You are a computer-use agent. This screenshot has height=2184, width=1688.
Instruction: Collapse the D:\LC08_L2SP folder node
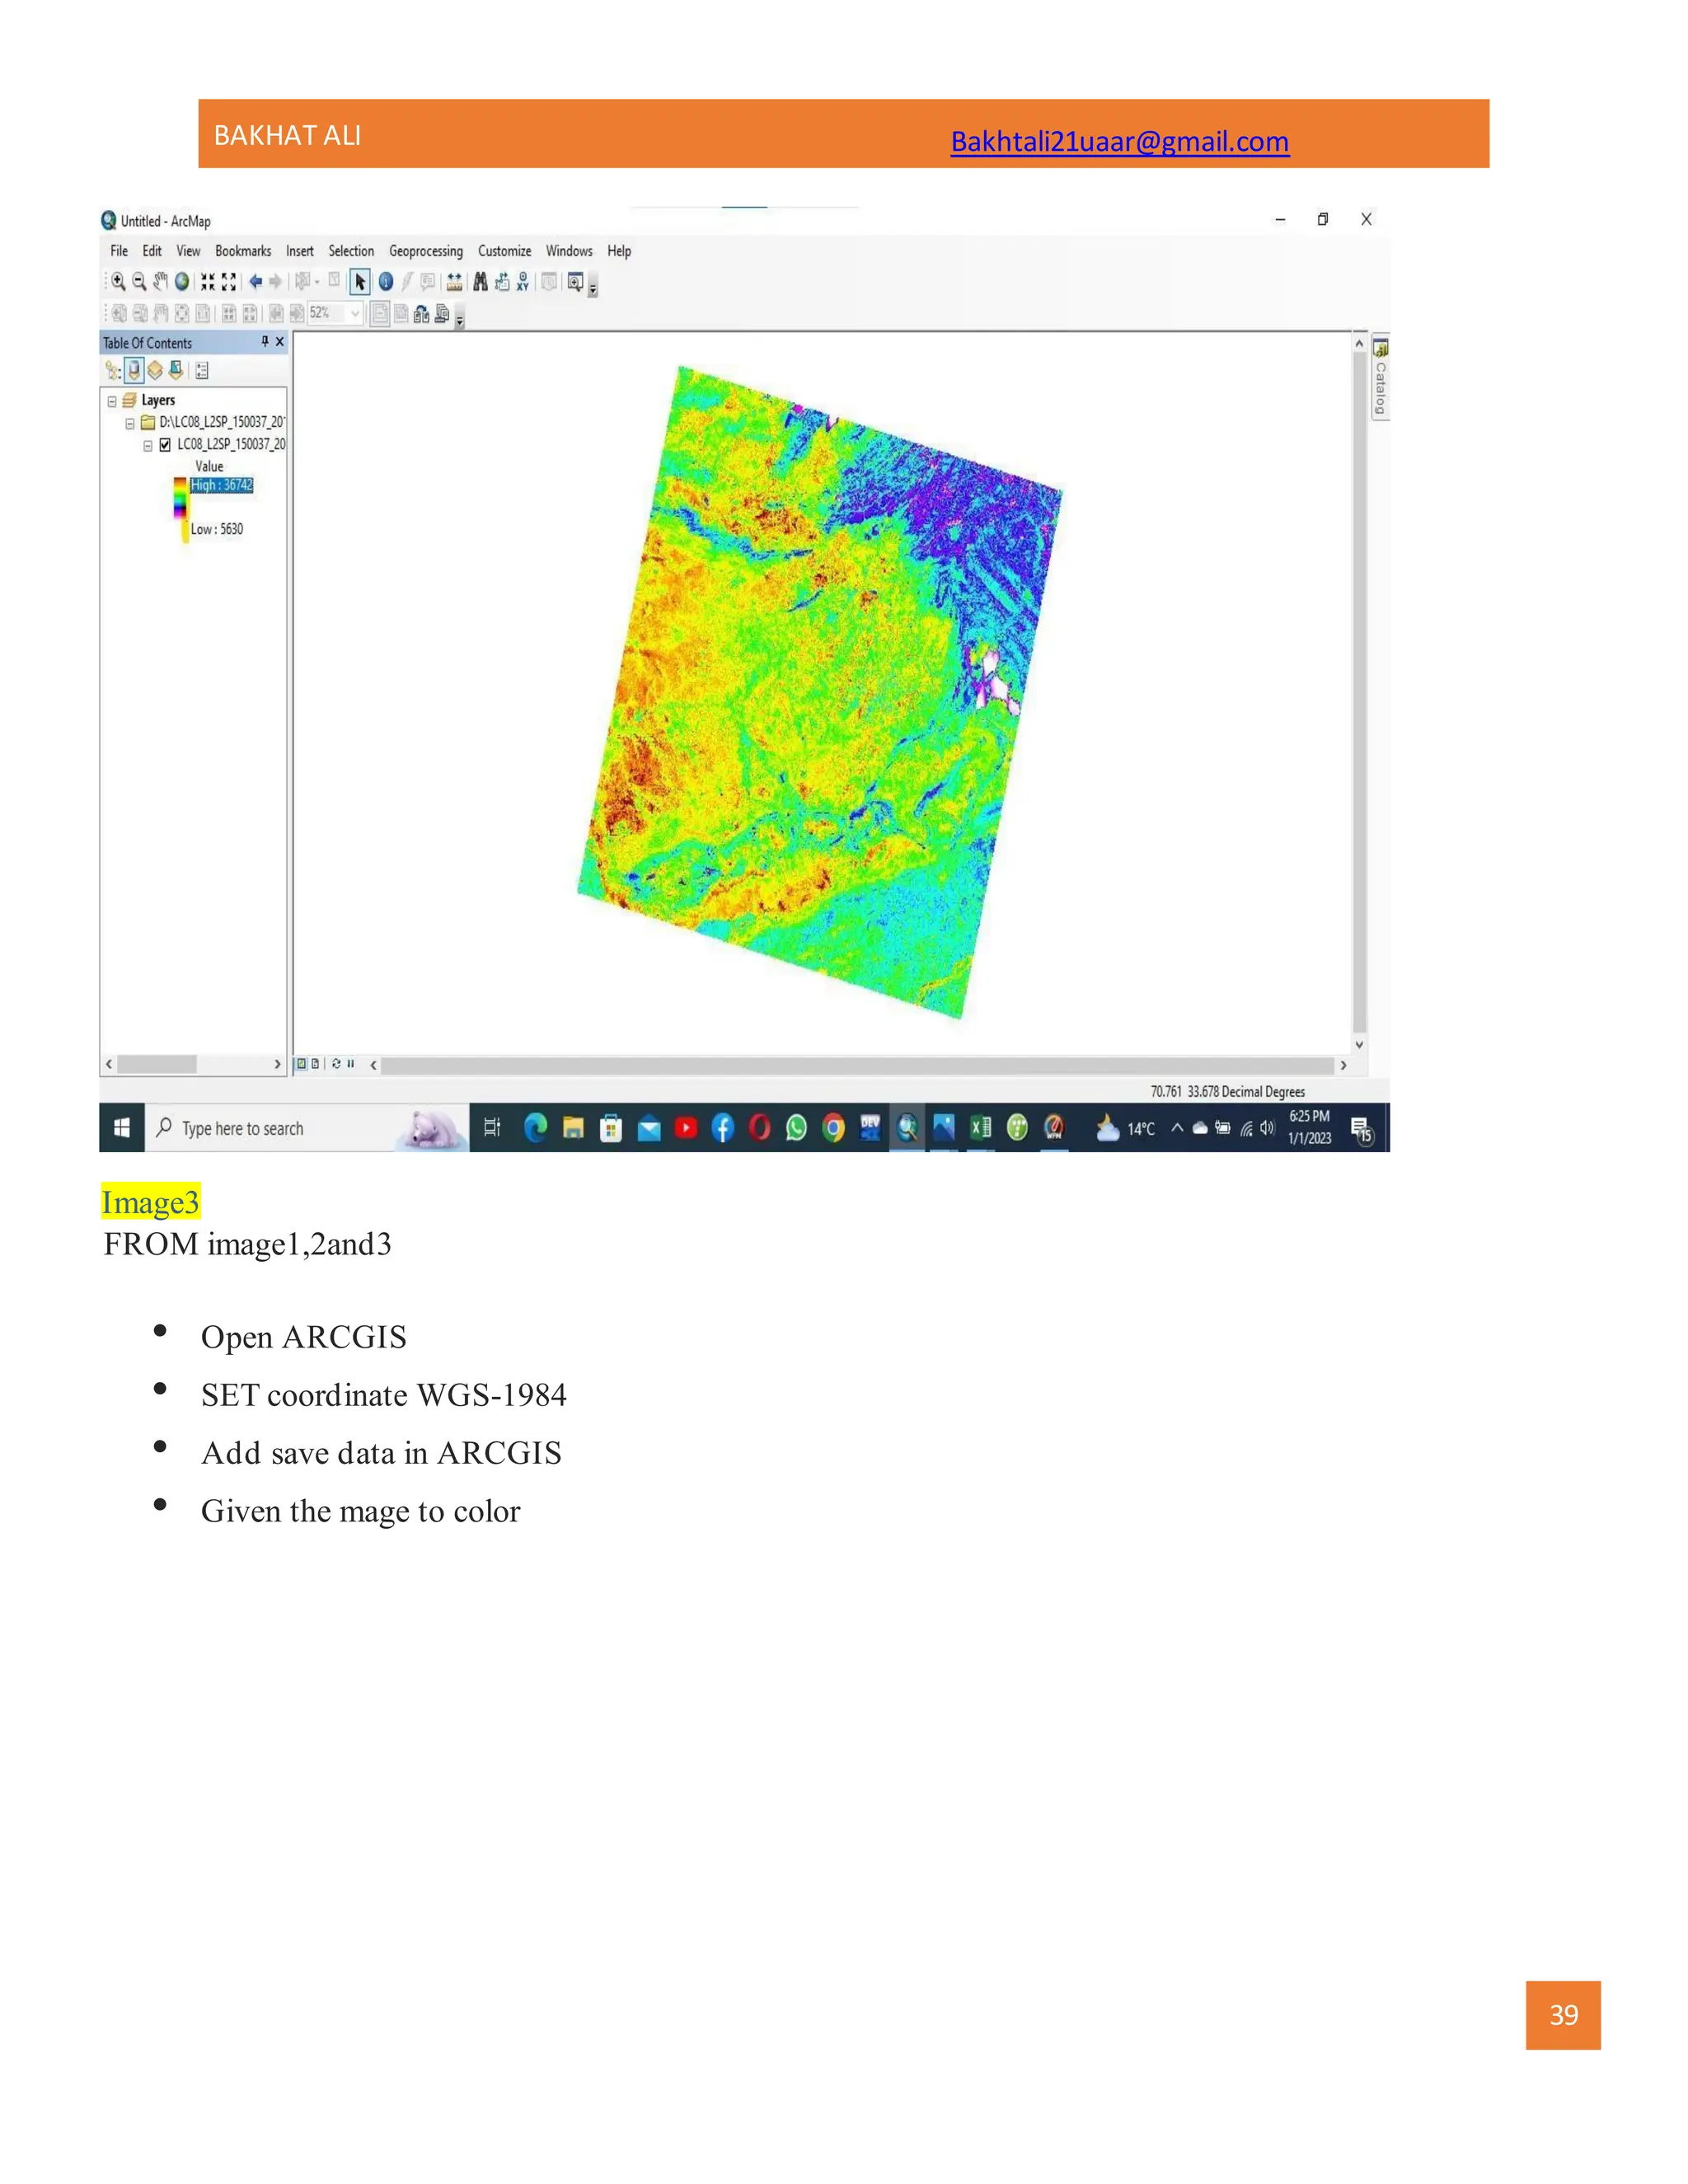(130, 423)
